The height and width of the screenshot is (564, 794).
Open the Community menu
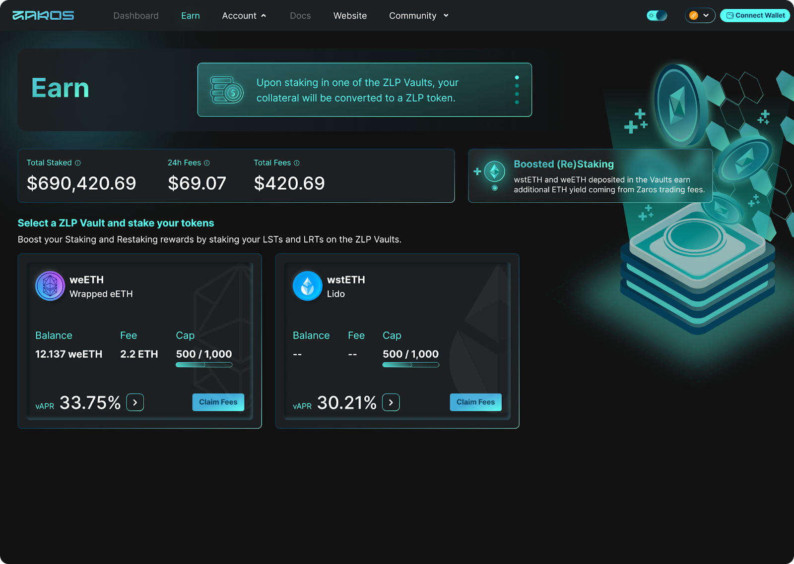419,16
